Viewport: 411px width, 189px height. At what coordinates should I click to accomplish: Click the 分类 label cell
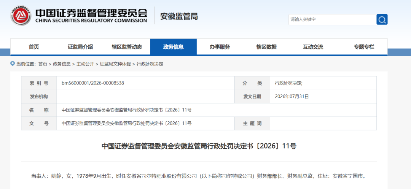coord(252,83)
